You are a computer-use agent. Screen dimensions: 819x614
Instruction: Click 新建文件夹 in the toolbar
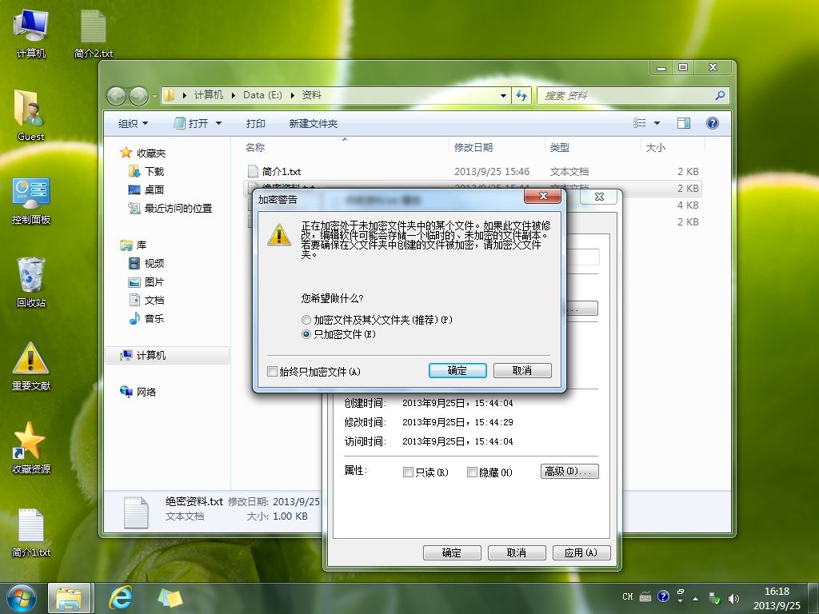[x=314, y=124]
